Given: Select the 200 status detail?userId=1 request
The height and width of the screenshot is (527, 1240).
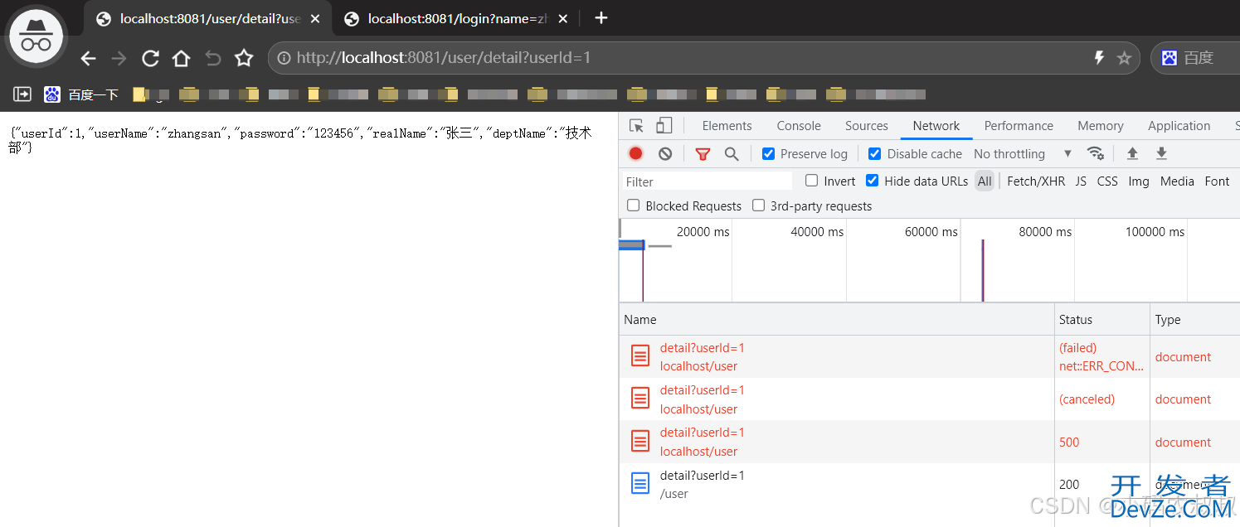Looking at the screenshot, I should click(x=929, y=485).
